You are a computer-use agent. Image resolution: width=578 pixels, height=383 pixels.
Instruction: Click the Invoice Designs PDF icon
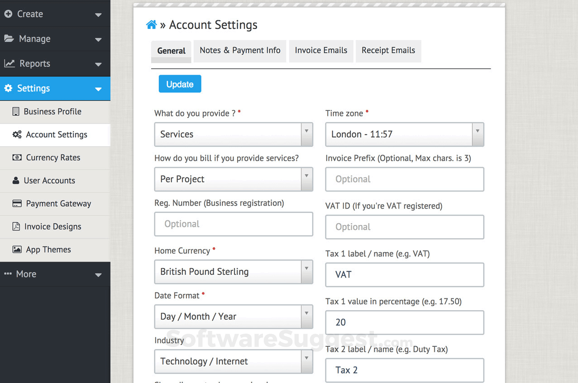pyautogui.click(x=16, y=227)
